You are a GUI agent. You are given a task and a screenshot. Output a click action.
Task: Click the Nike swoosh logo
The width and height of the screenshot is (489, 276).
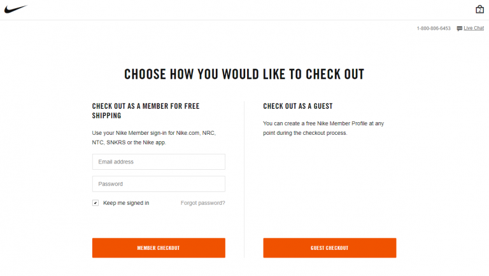pyautogui.click(x=15, y=9)
